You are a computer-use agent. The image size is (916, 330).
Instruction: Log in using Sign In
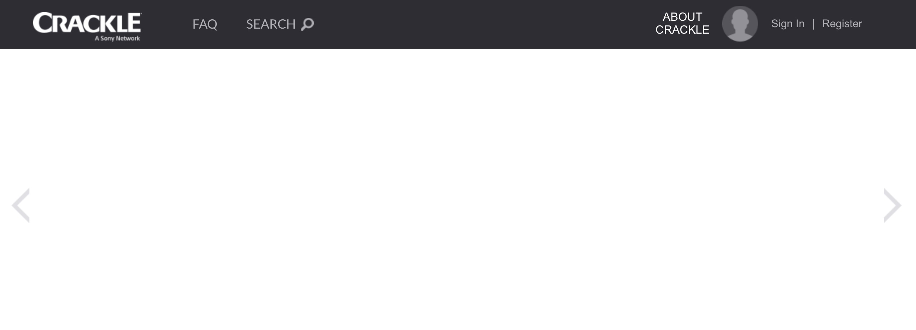coord(788,24)
